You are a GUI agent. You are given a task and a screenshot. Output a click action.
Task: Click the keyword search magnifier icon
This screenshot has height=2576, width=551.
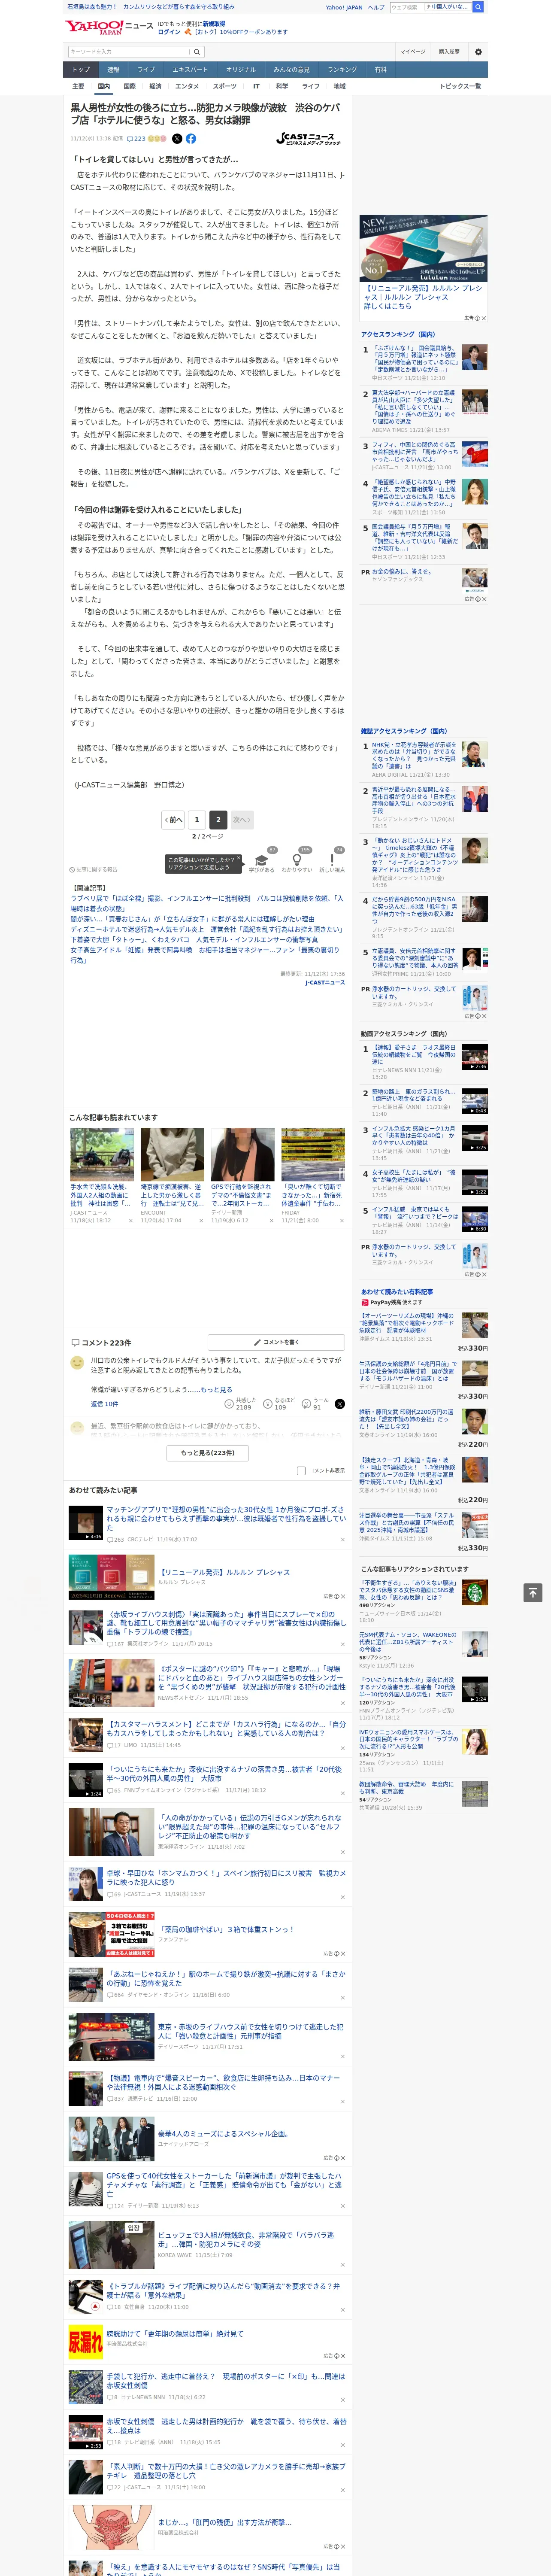[x=197, y=51]
